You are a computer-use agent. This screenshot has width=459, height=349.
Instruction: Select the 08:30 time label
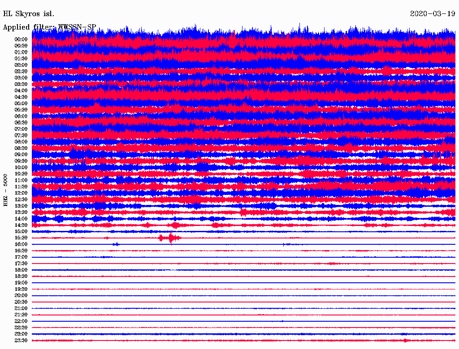click(21, 148)
